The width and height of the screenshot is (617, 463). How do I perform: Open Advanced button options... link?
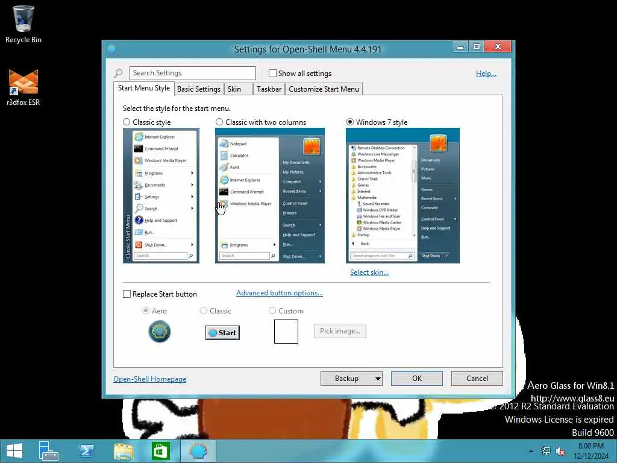(x=280, y=293)
